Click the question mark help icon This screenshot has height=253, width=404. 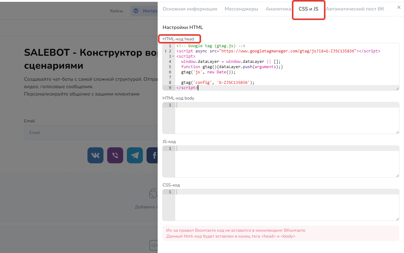click(x=136, y=11)
